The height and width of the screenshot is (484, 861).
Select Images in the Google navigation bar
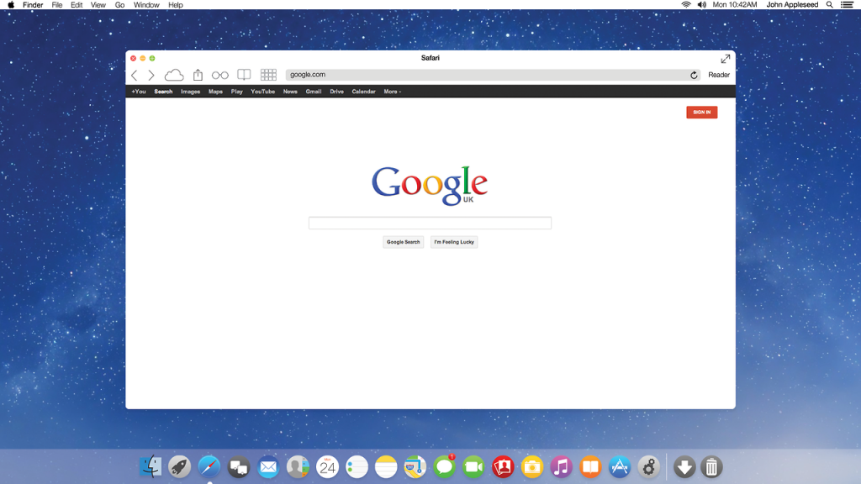coord(191,92)
